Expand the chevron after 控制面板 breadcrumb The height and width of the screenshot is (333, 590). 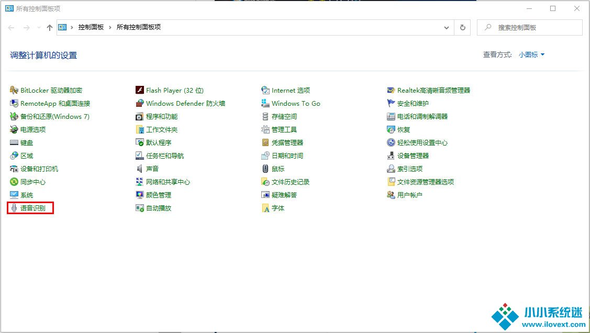click(x=110, y=27)
